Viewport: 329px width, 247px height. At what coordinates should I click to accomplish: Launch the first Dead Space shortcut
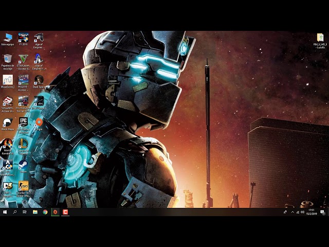(x=39, y=81)
